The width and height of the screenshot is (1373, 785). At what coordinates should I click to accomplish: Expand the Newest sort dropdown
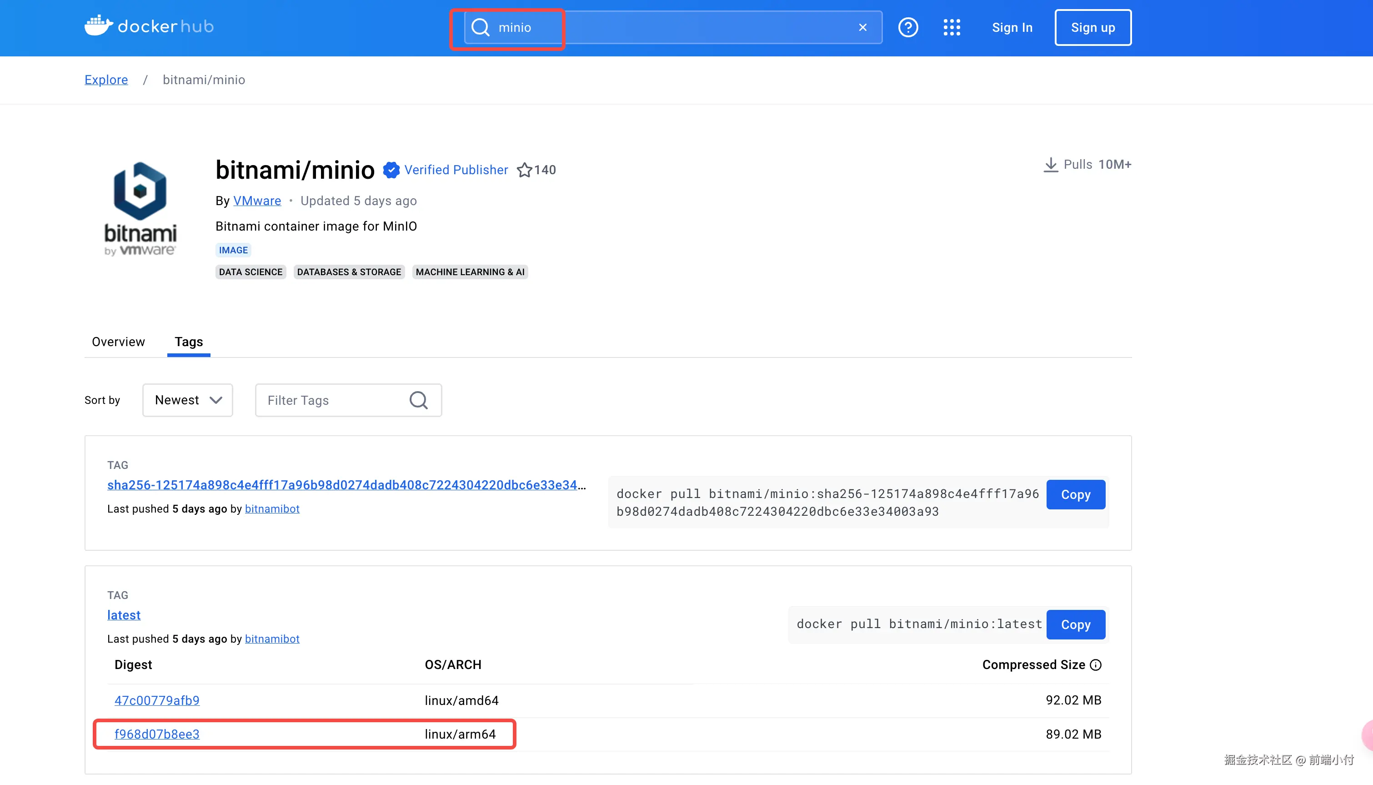(187, 400)
